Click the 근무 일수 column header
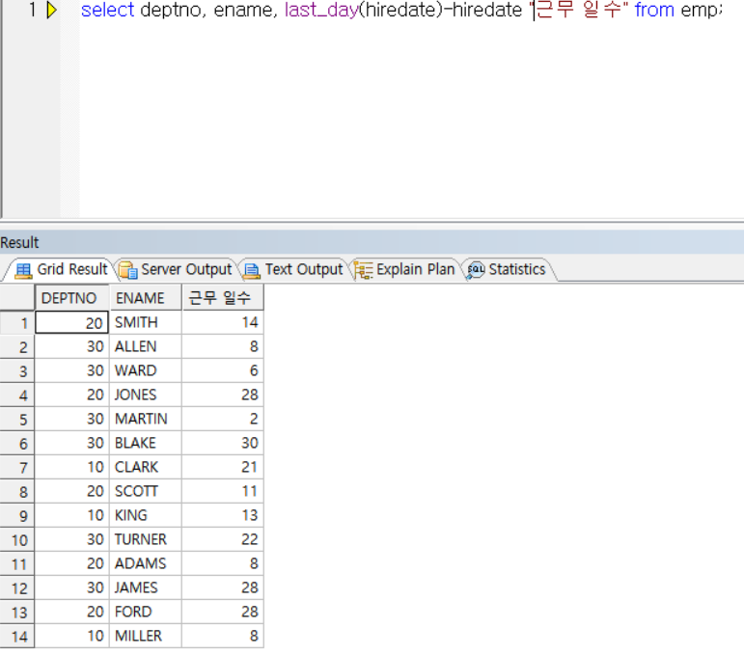This screenshot has height=655, width=744. (223, 298)
